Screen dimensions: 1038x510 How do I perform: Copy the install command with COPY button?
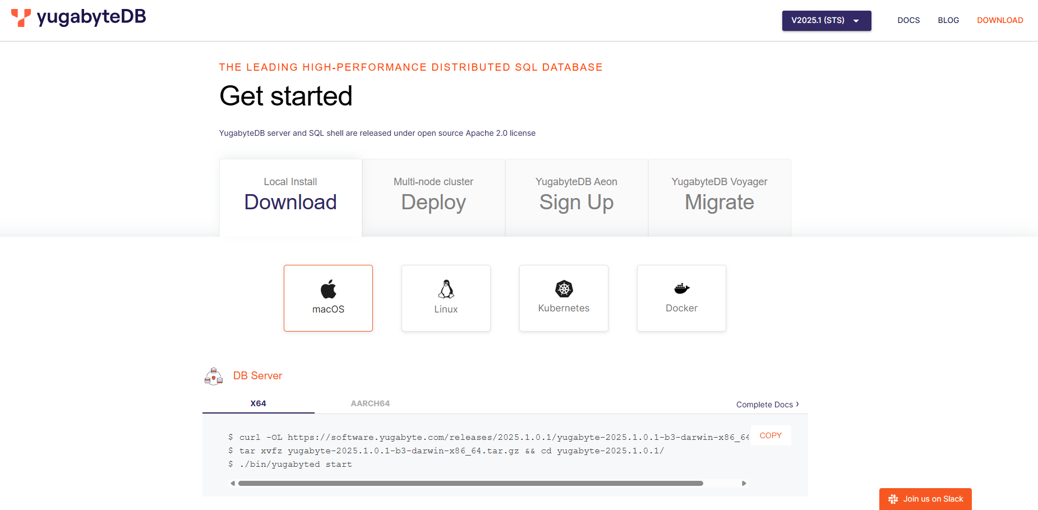[771, 435]
